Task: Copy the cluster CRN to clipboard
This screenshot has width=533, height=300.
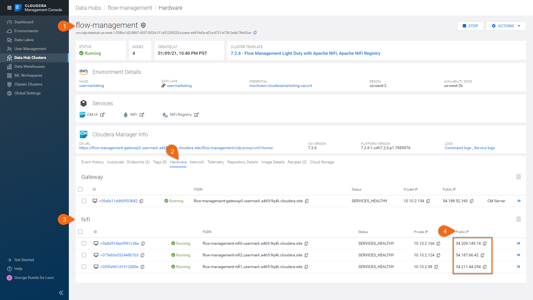Action: [x=255, y=33]
